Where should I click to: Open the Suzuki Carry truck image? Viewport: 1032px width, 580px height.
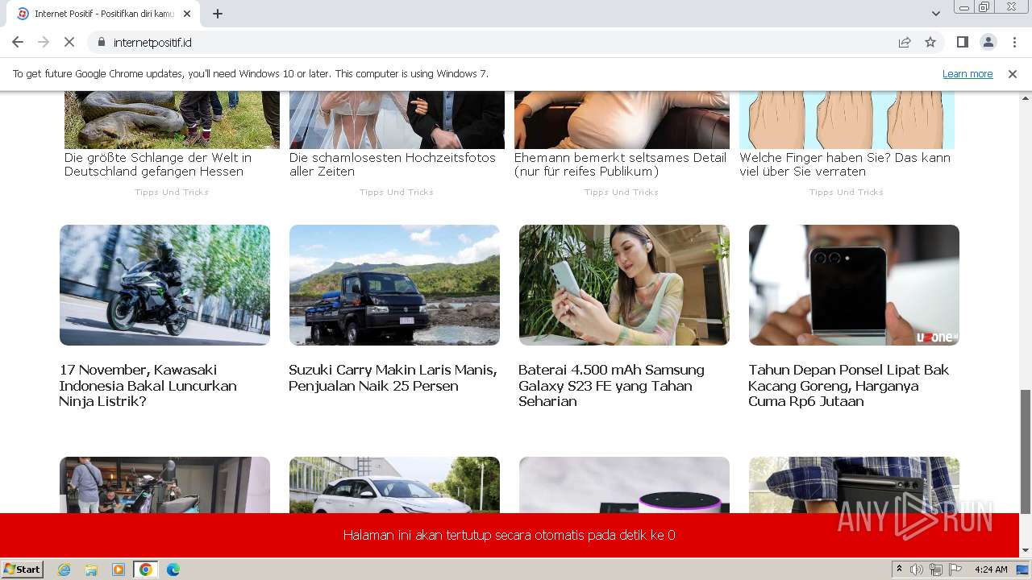pyautogui.click(x=394, y=285)
